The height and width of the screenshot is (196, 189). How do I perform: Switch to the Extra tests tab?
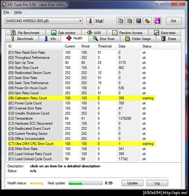click(x=165, y=33)
